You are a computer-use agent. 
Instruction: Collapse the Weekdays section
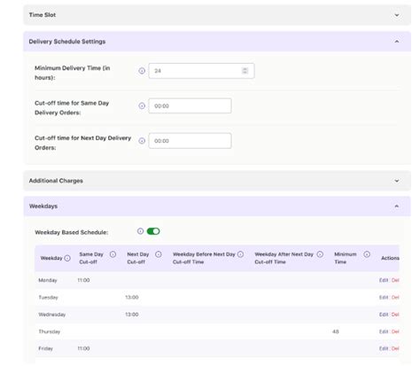[397, 206]
